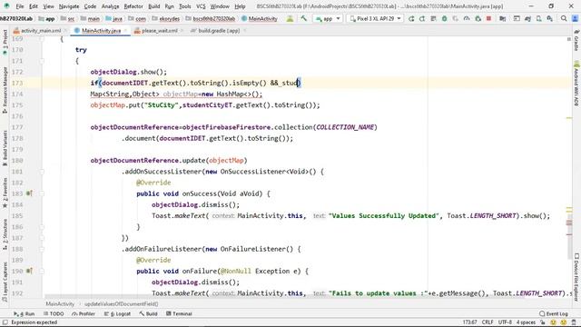Click override gutter icon on line 183
This screenshot has width=581, height=327.
coord(29,193)
